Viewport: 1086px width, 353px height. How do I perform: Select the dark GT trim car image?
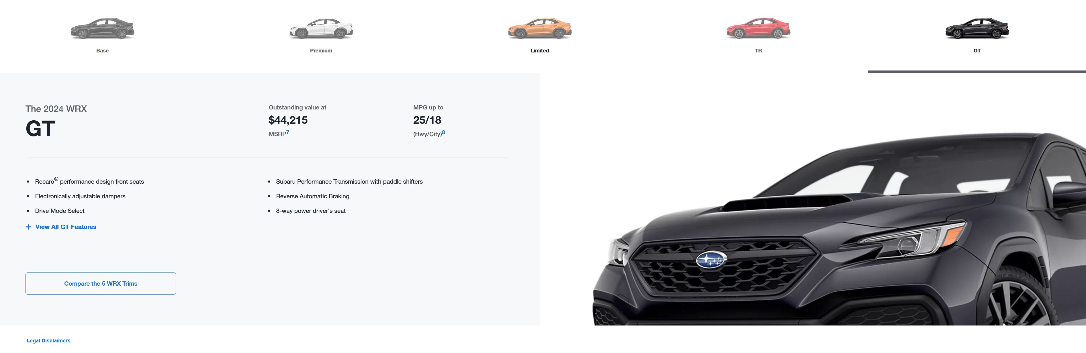click(977, 29)
